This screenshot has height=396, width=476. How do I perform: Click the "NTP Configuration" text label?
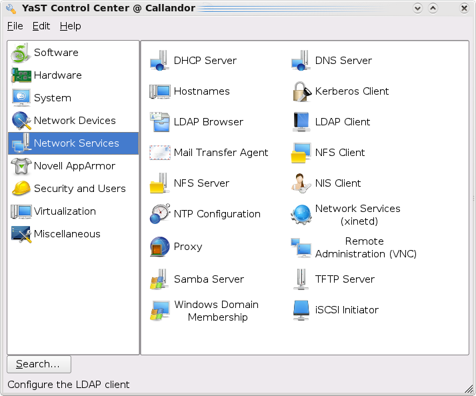pyautogui.click(x=217, y=214)
